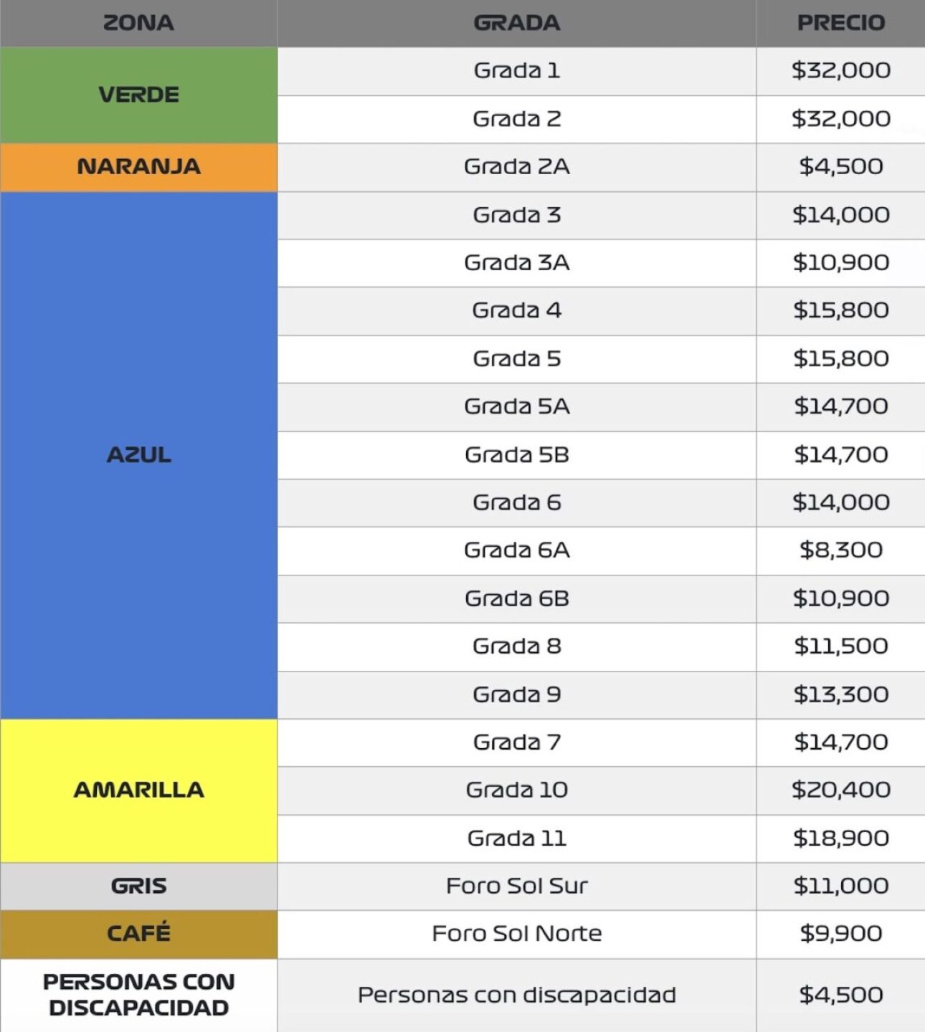The height and width of the screenshot is (1032, 925).
Task: Click the PRECIO column header
Action: pos(840,23)
